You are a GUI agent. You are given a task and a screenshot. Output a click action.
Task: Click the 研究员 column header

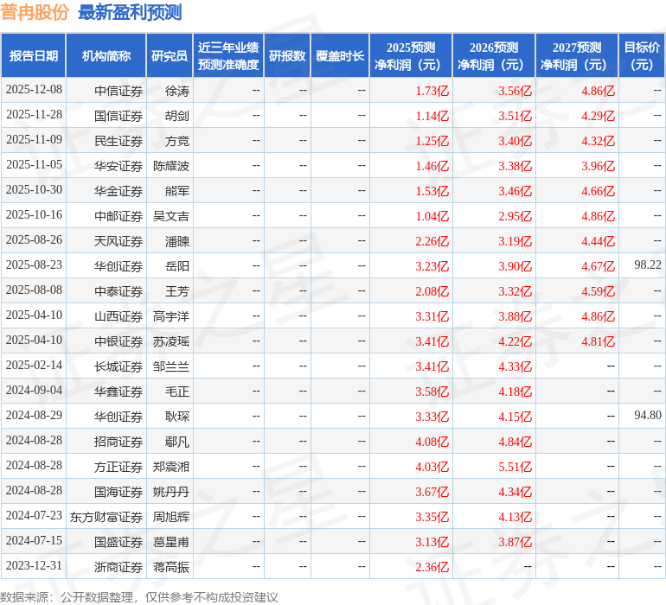[170, 55]
